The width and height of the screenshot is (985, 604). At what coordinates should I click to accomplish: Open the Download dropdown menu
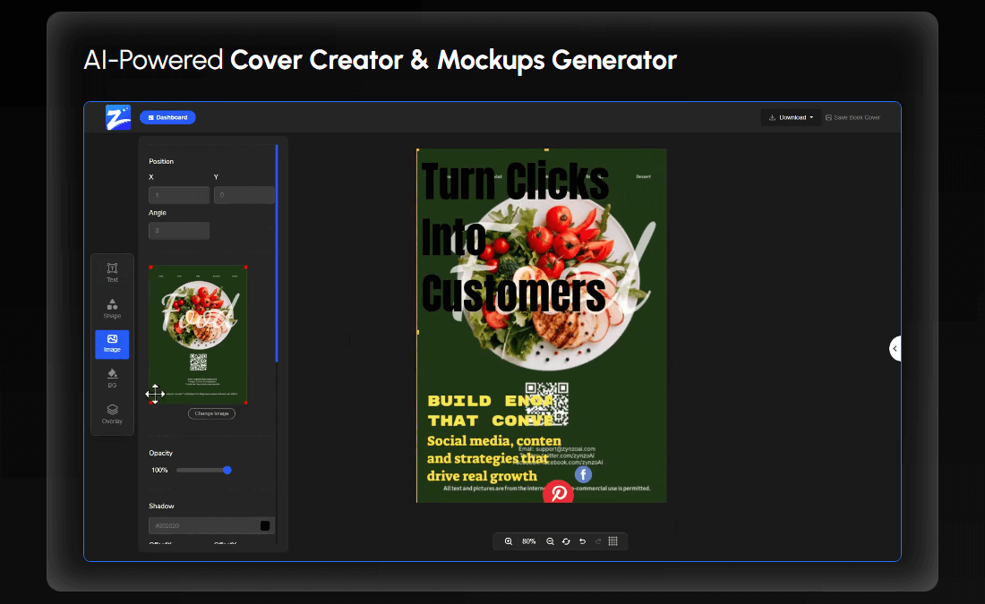[x=791, y=117]
